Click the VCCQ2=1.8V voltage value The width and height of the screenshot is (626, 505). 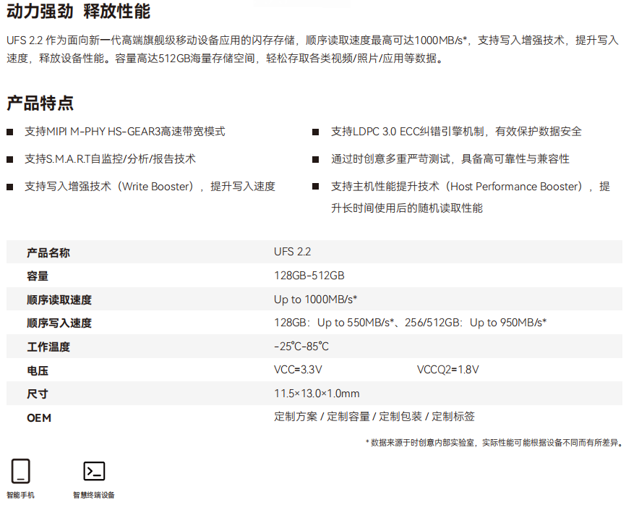[447, 370]
